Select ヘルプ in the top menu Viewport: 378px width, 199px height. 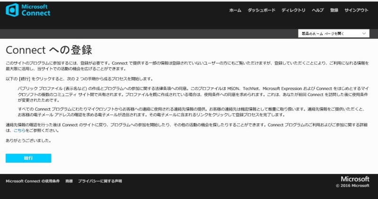coord(318,10)
